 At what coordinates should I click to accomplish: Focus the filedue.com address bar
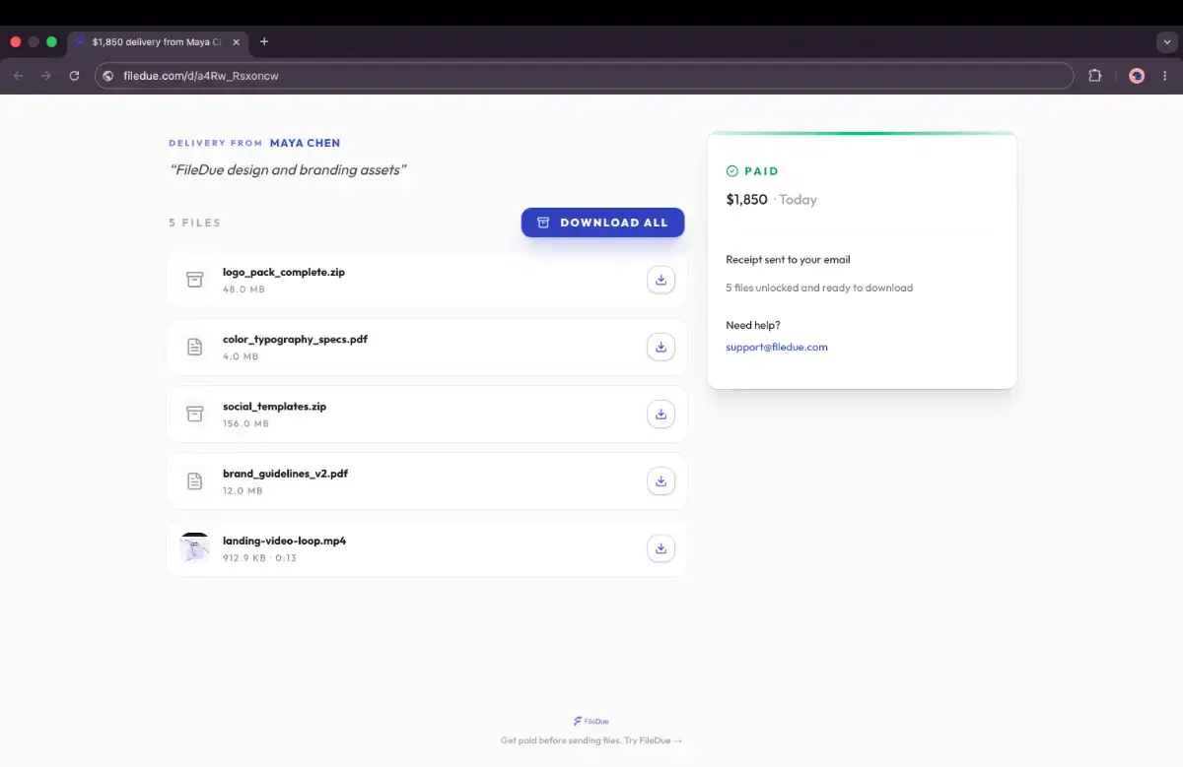pos(585,76)
